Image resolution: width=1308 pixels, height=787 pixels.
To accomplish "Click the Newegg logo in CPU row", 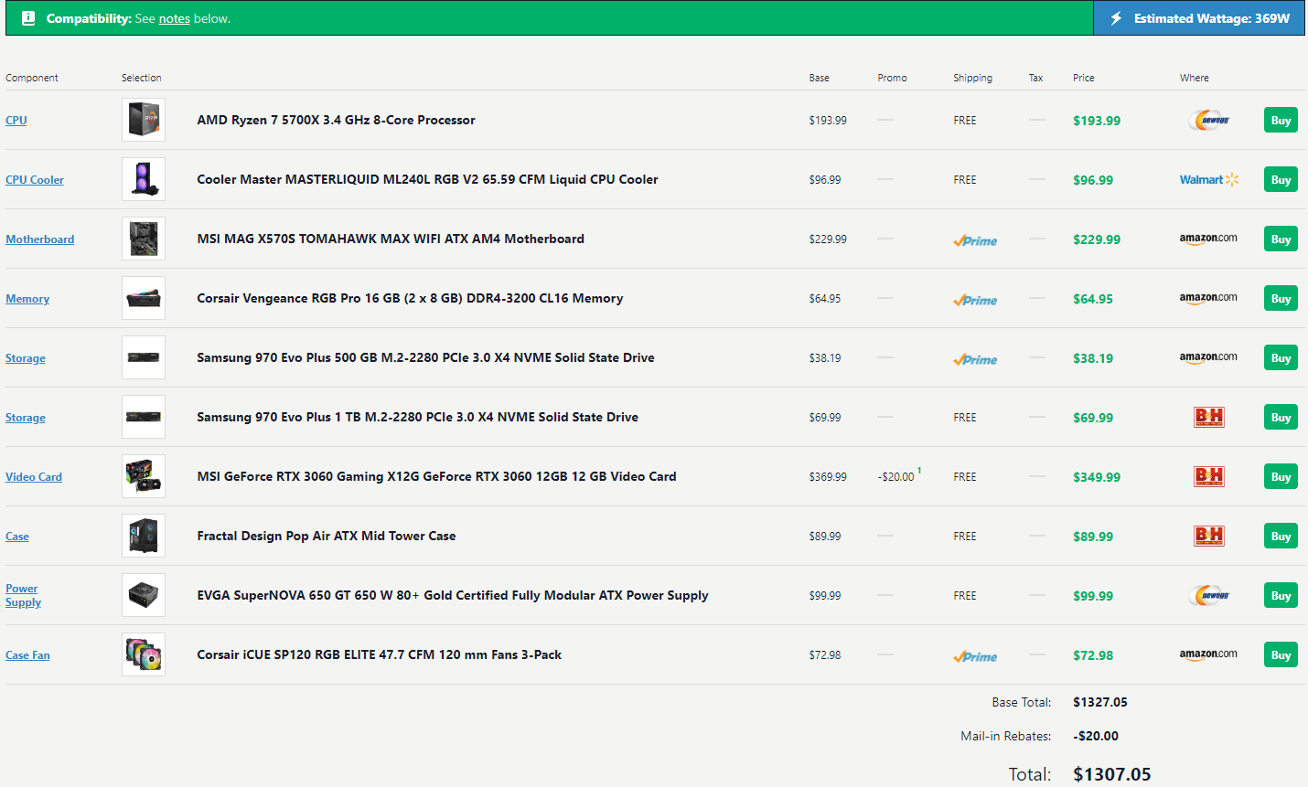I will pyautogui.click(x=1209, y=120).
